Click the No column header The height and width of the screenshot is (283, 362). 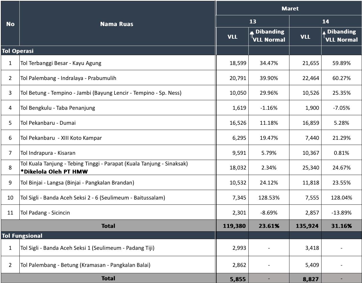(x=10, y=24)
